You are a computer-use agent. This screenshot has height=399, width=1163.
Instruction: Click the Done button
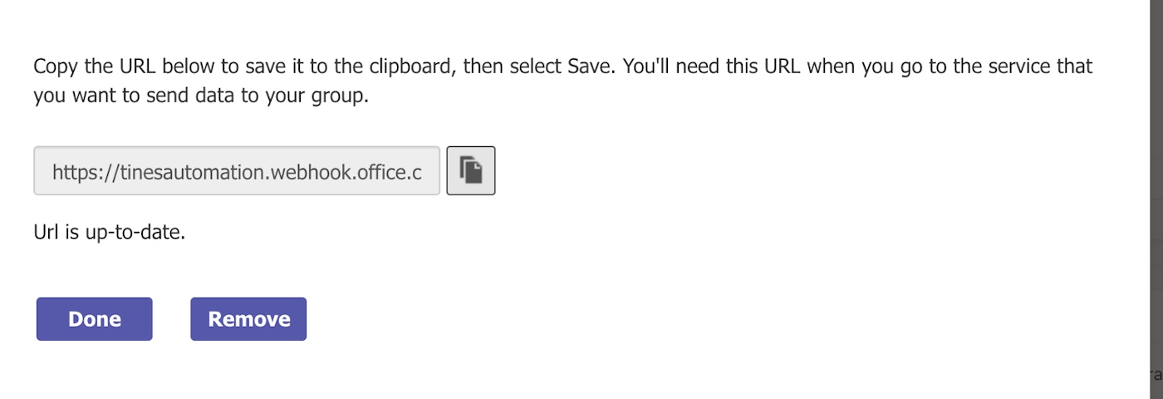pos(95,319)
